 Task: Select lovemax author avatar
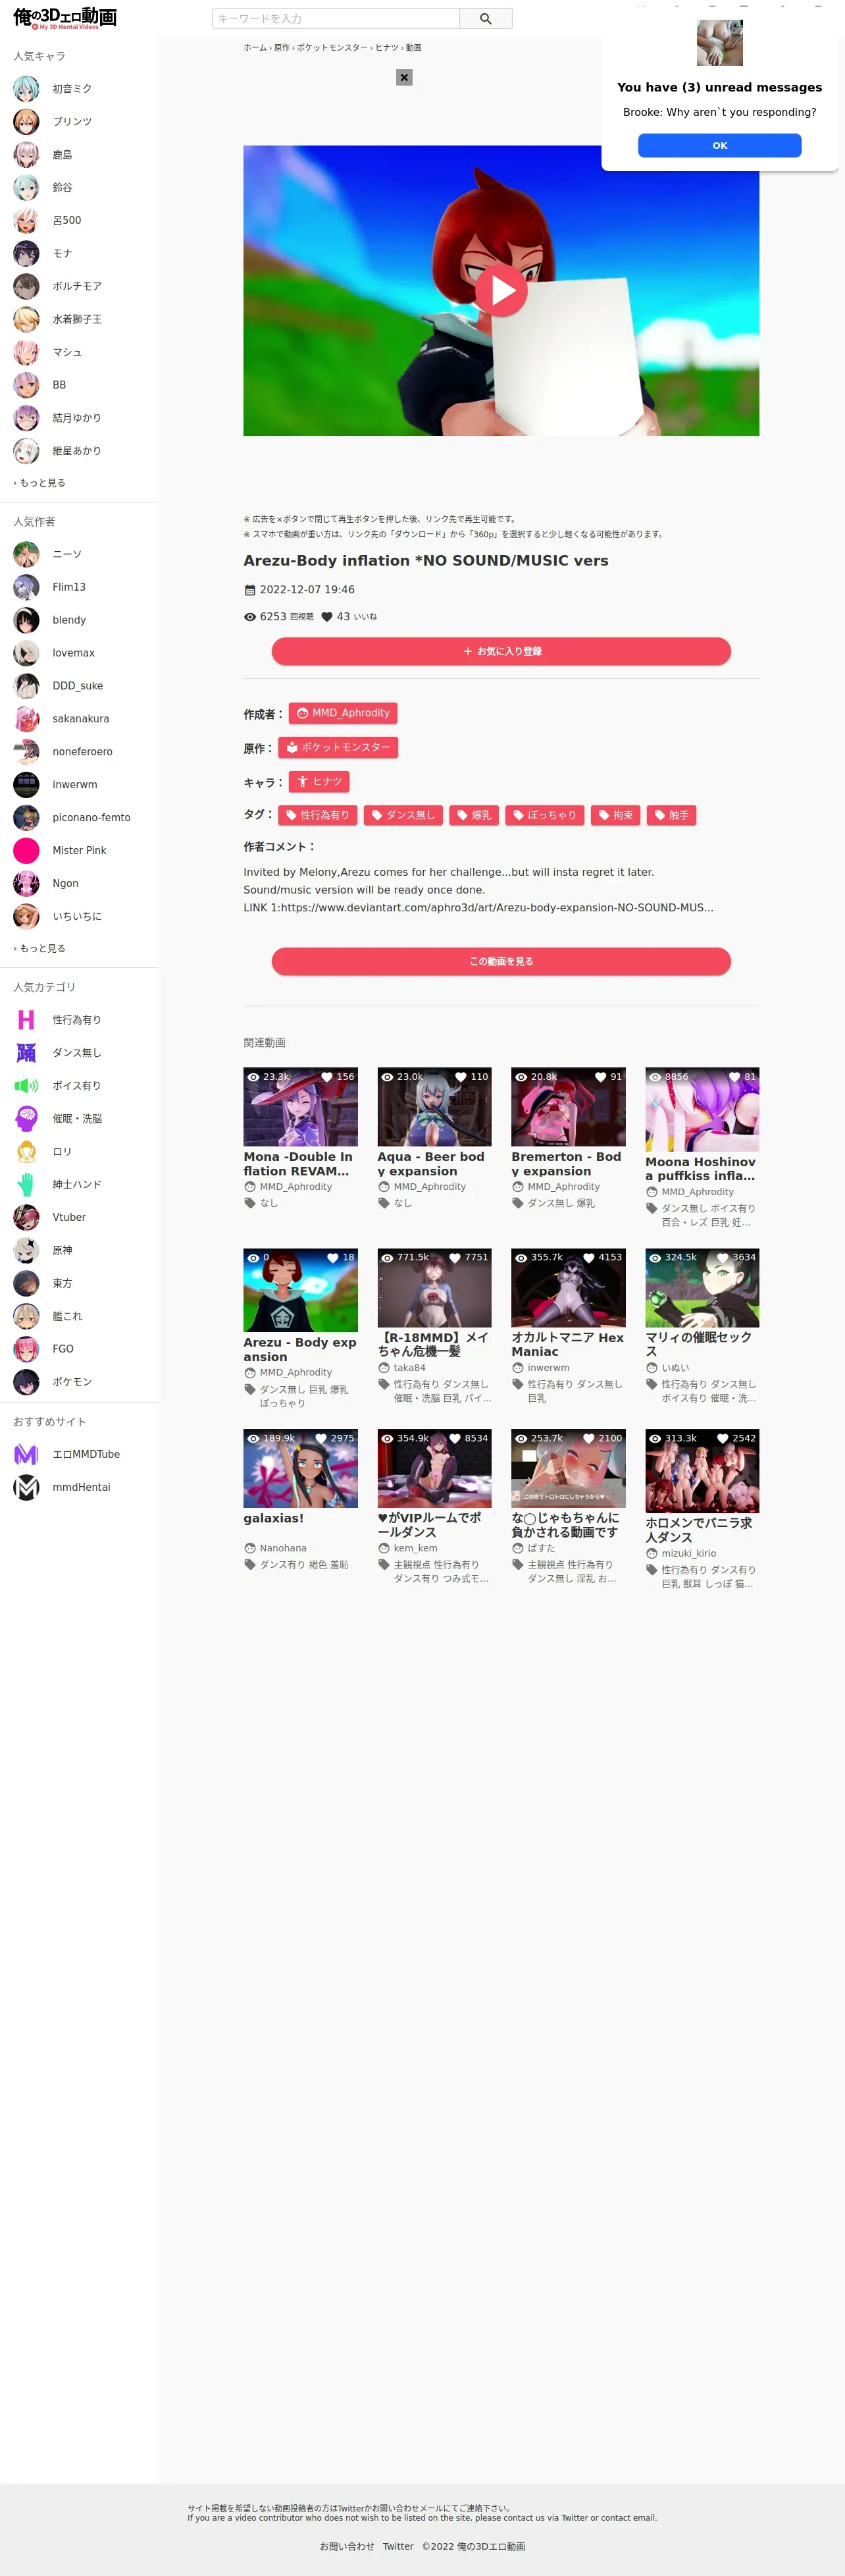coord(26,653)
